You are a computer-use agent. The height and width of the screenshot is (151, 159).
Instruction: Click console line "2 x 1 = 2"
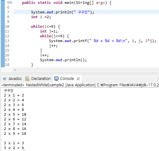[14, 95]
